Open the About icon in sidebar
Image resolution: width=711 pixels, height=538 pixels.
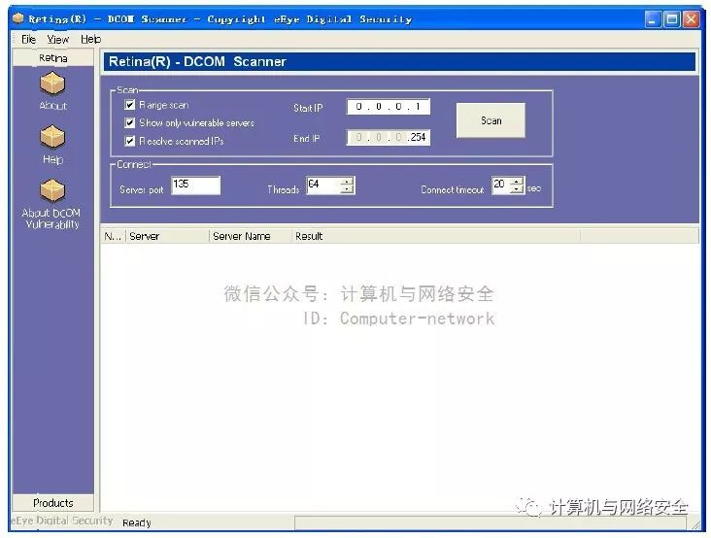tap(52, 84)
